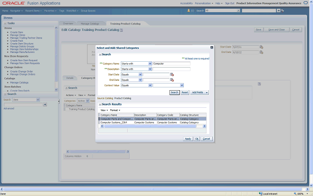Open the View menu in Search Results

point(104,110)
